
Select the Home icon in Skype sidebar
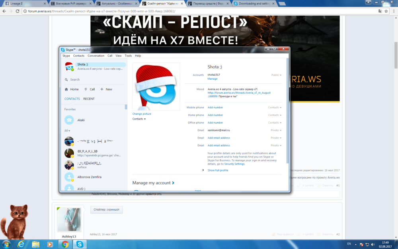(x=66, y=89)
